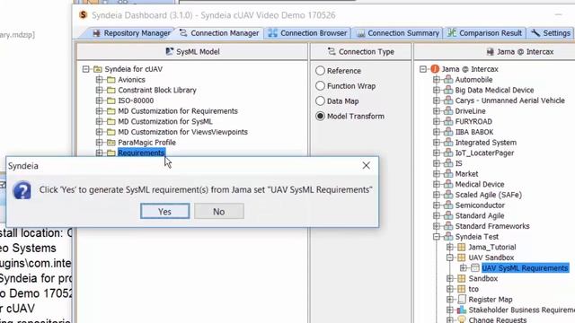The width and height of the screenshot is (575, 323).
Task: Click the Syndeia Test project icon
Action: [x=448, y=237]
